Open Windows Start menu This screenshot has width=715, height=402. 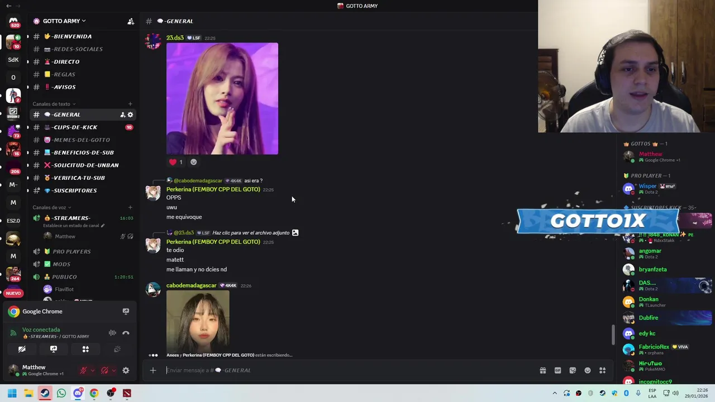(12, 393)
